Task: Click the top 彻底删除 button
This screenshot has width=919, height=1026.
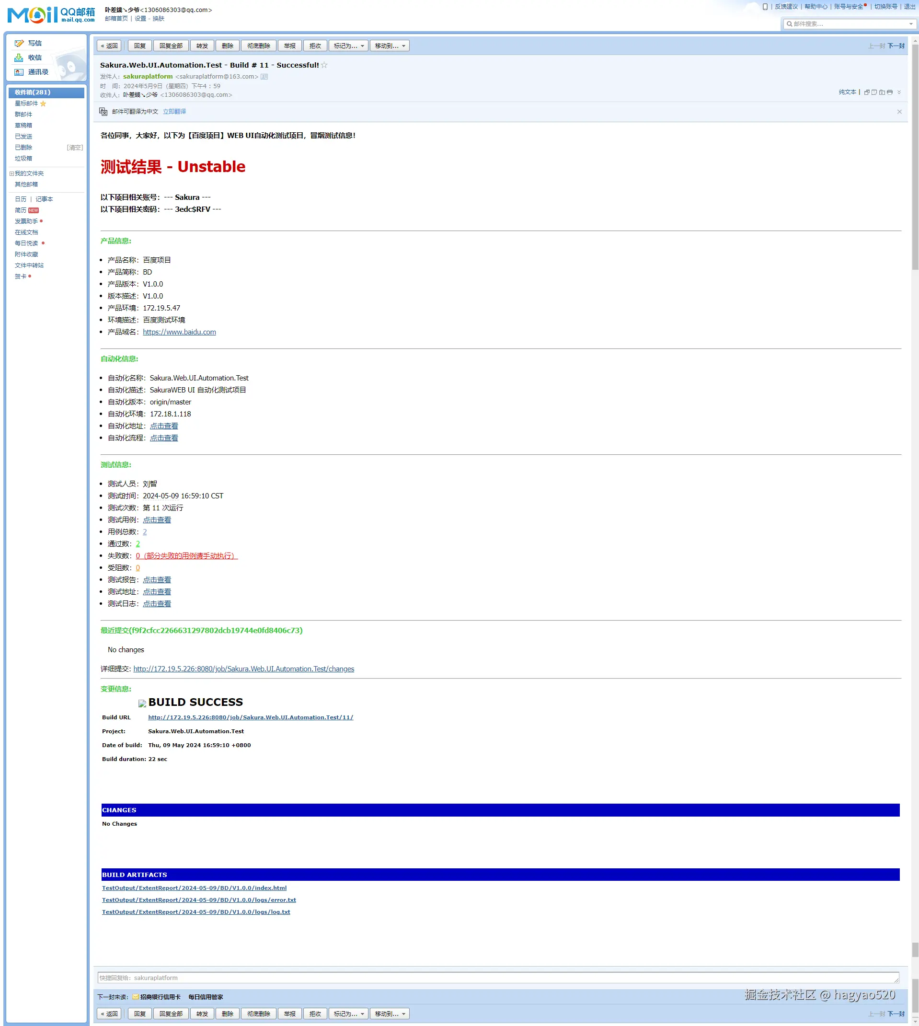Action: [259, 46]
